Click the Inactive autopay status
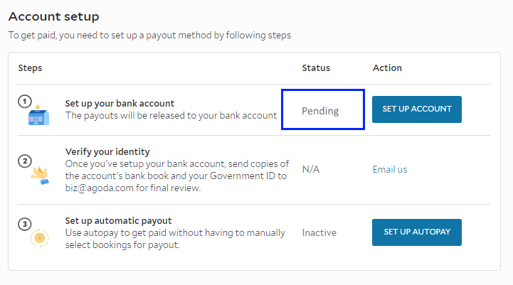This screenshot has height=285, width=513. coord(319,232)
